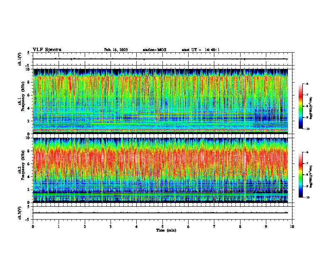Click the time axis tick label "2"
This screenshot has width=329, height=254.
tap(85, 227)
